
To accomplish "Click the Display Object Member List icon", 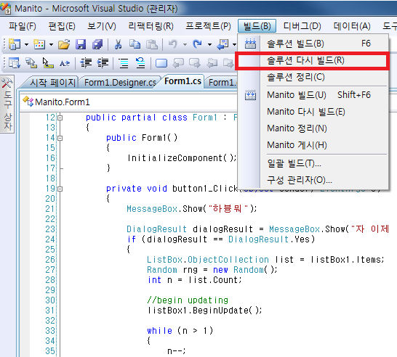I will [x=15, y=63].
